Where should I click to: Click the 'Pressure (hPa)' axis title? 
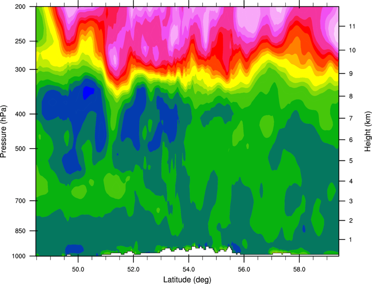tap(4, 131)
